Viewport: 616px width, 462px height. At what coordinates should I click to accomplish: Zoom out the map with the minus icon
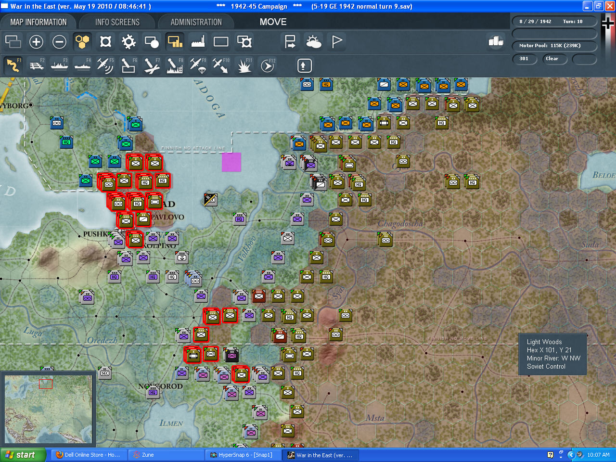pos(59,42)
